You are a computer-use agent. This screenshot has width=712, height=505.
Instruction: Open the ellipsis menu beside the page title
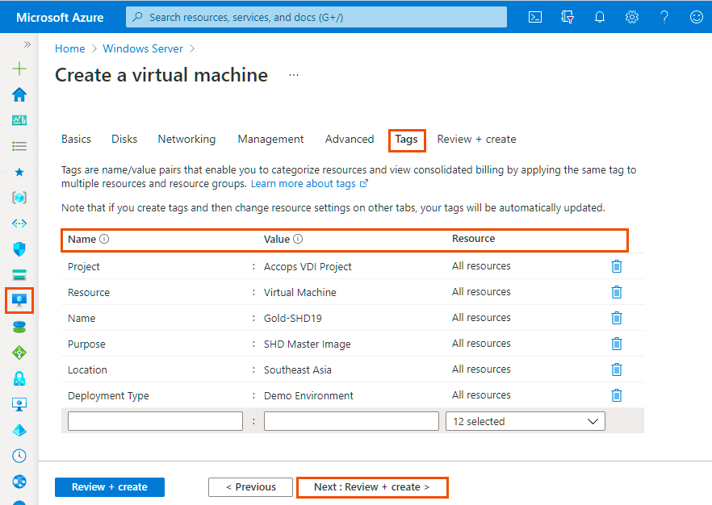294,75
